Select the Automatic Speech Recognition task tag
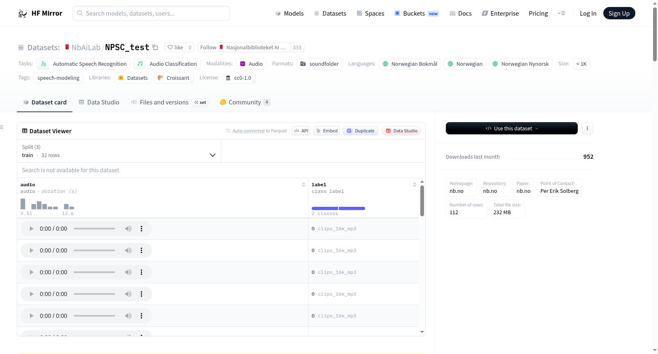658x354 pixels. pyautogui.click(x=83, y=64)
